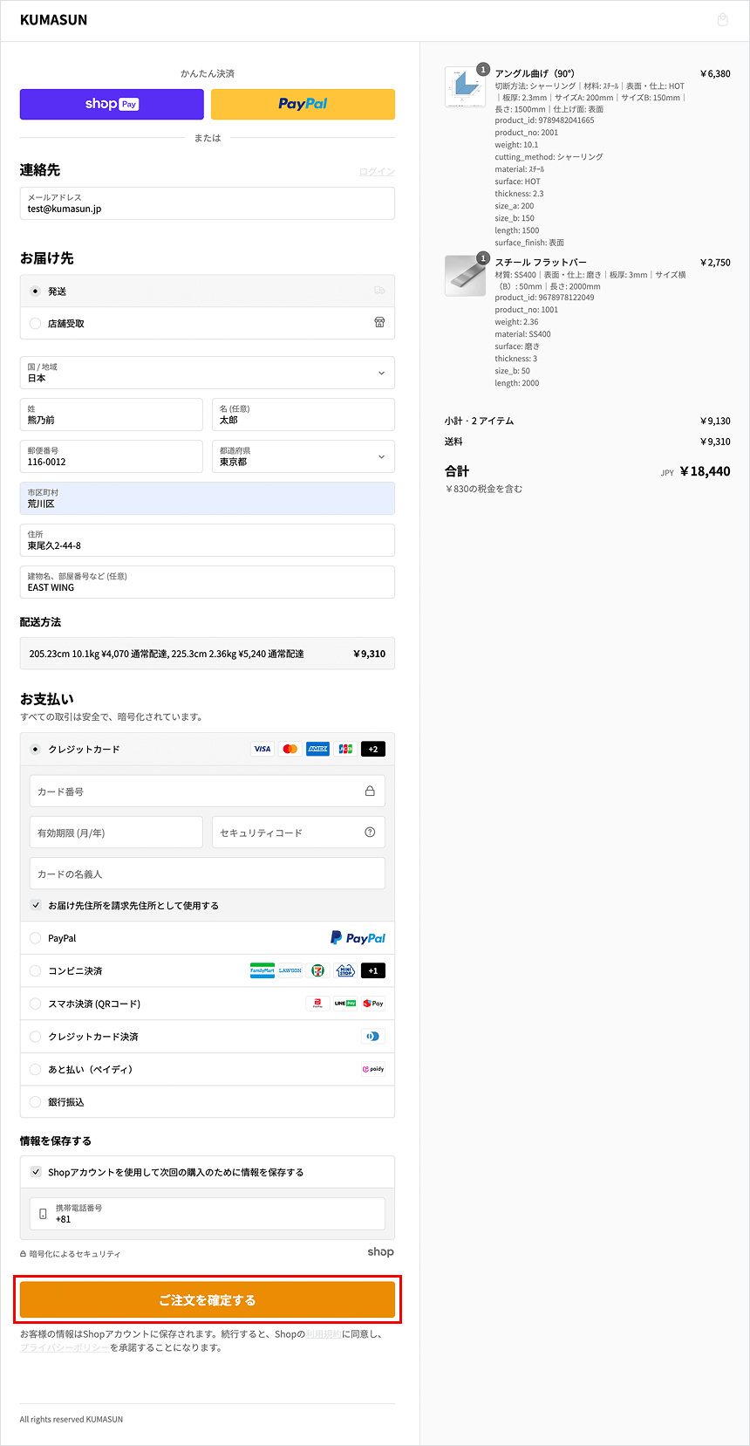Expand the 都道府県 prefecture dropdown
The width and height of the screenshot is (750, 1446).
[x=303, y=456]
